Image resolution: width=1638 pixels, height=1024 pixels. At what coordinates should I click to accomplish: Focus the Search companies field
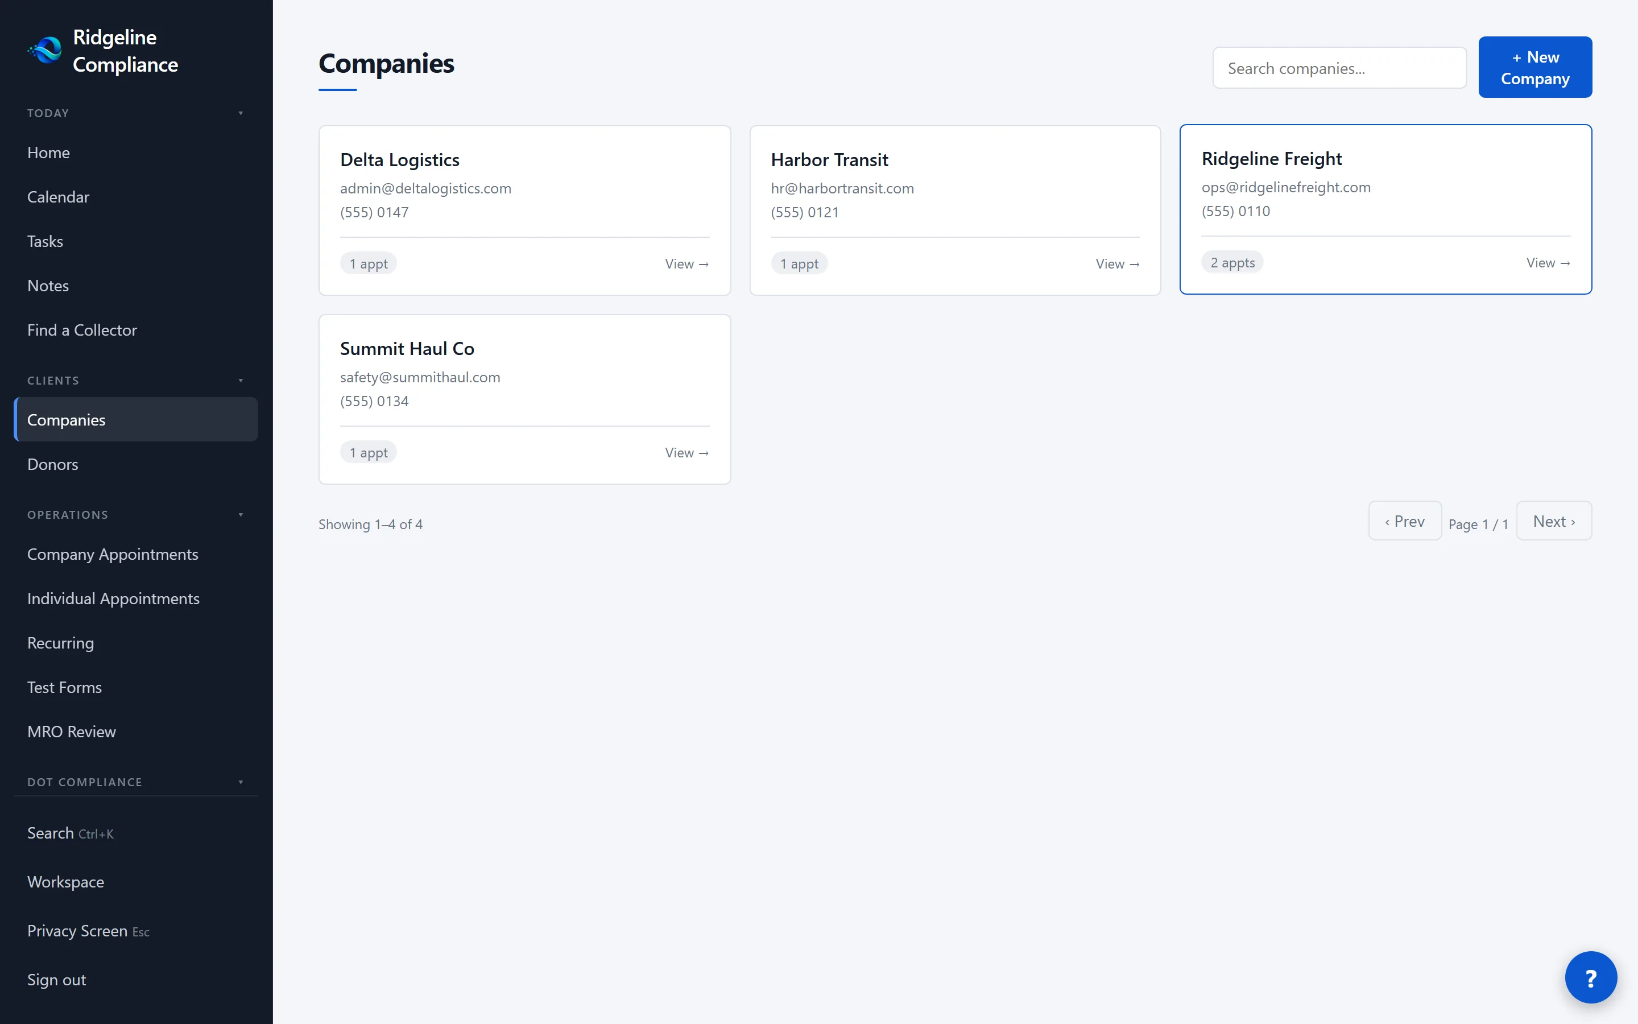click(x=1339, y=68)
